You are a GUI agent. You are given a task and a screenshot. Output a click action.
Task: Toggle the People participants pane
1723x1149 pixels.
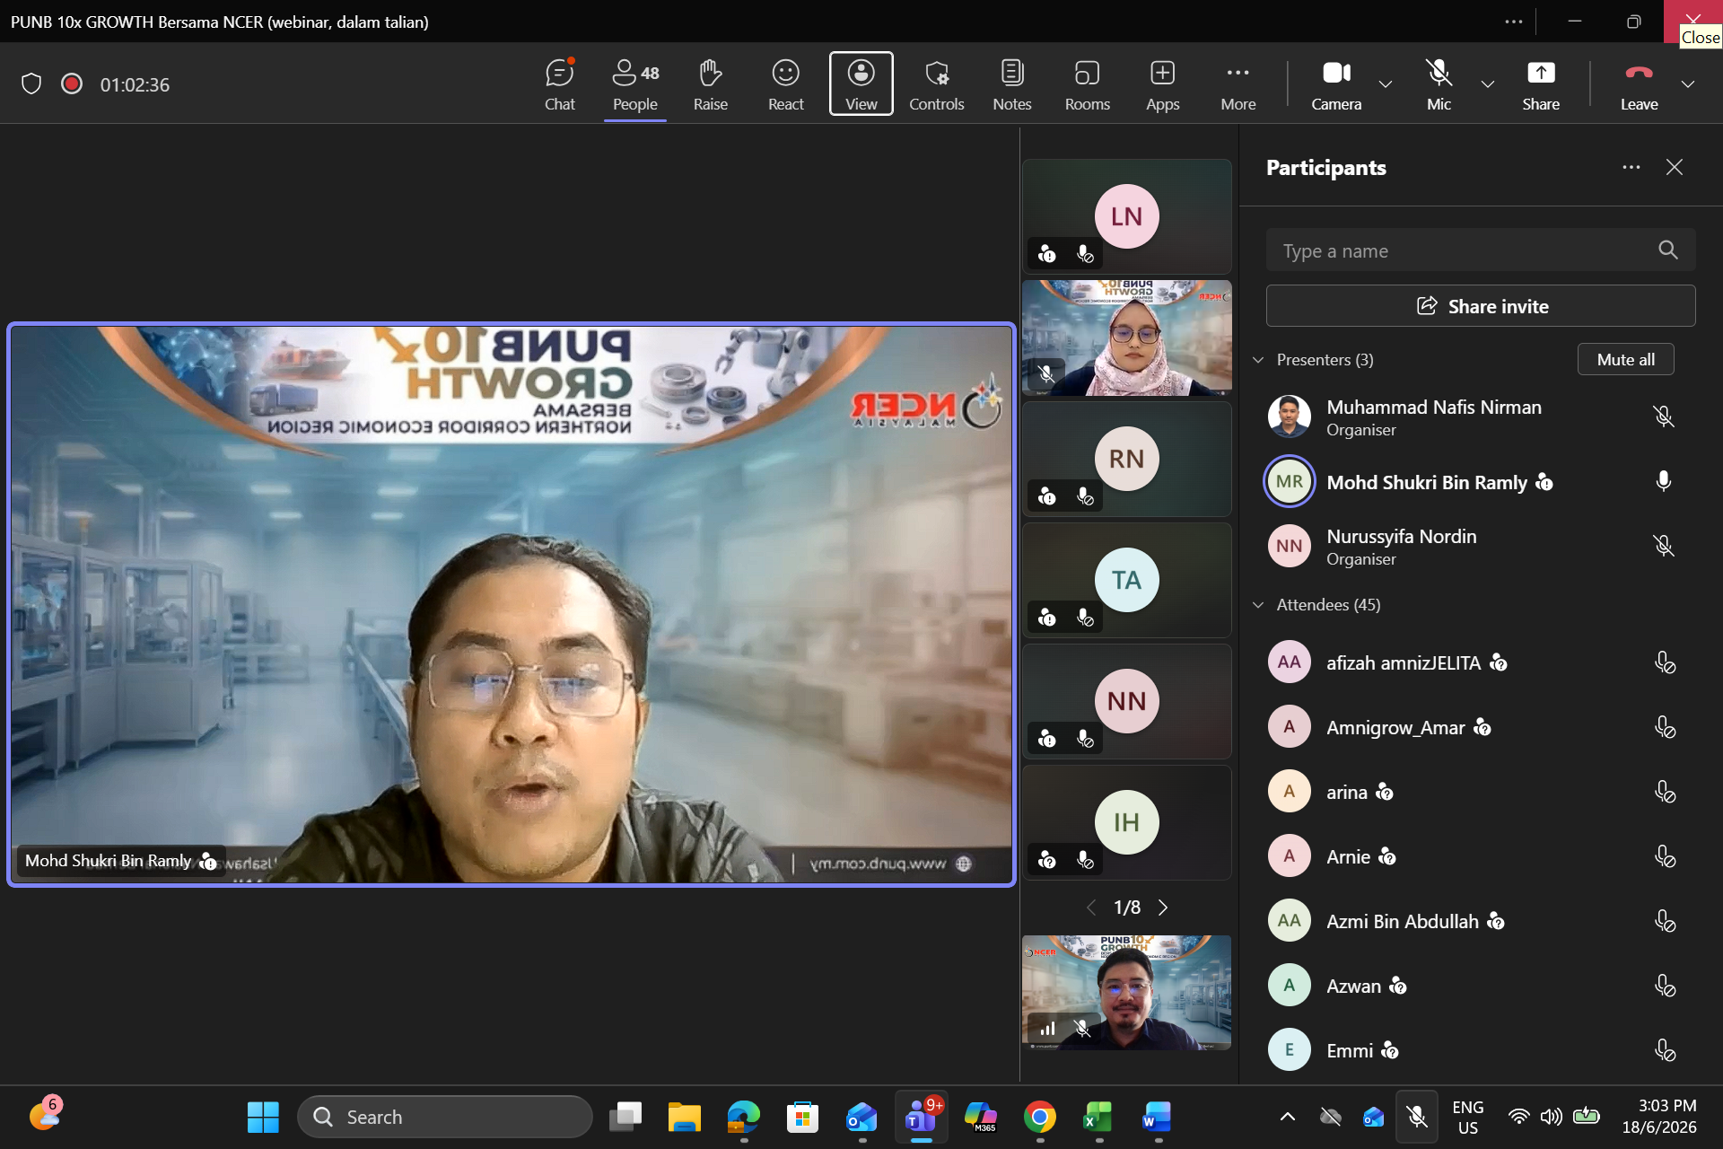[635, 84]
